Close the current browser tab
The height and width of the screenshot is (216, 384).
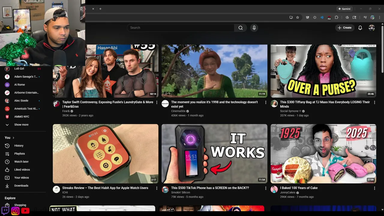click(x=93, y=9)
